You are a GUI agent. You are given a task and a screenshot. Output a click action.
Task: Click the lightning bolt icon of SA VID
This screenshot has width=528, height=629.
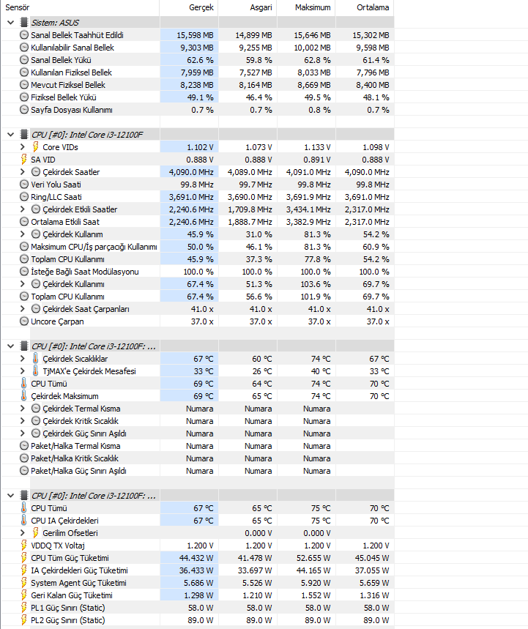tap(23, 159)
